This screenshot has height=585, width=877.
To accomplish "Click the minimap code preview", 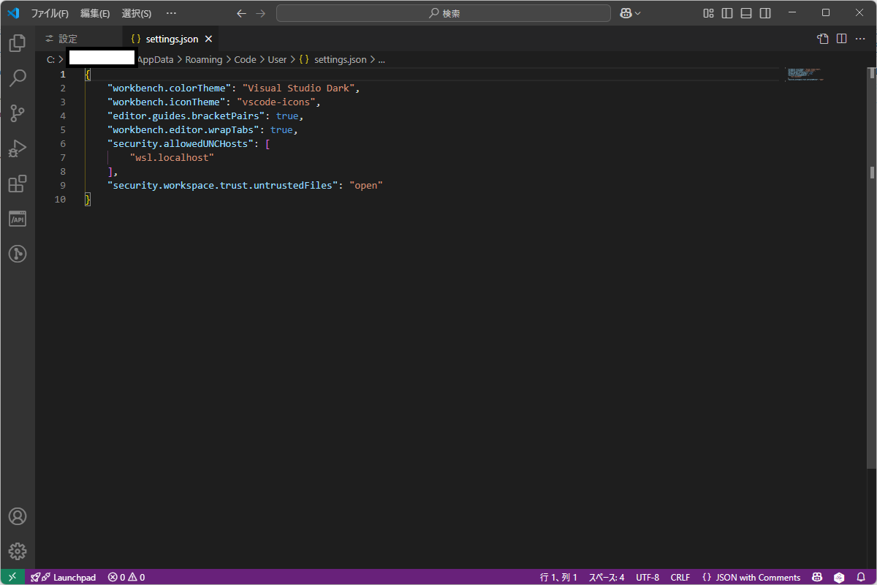I will pyautogui.click(x=804, y=74).
